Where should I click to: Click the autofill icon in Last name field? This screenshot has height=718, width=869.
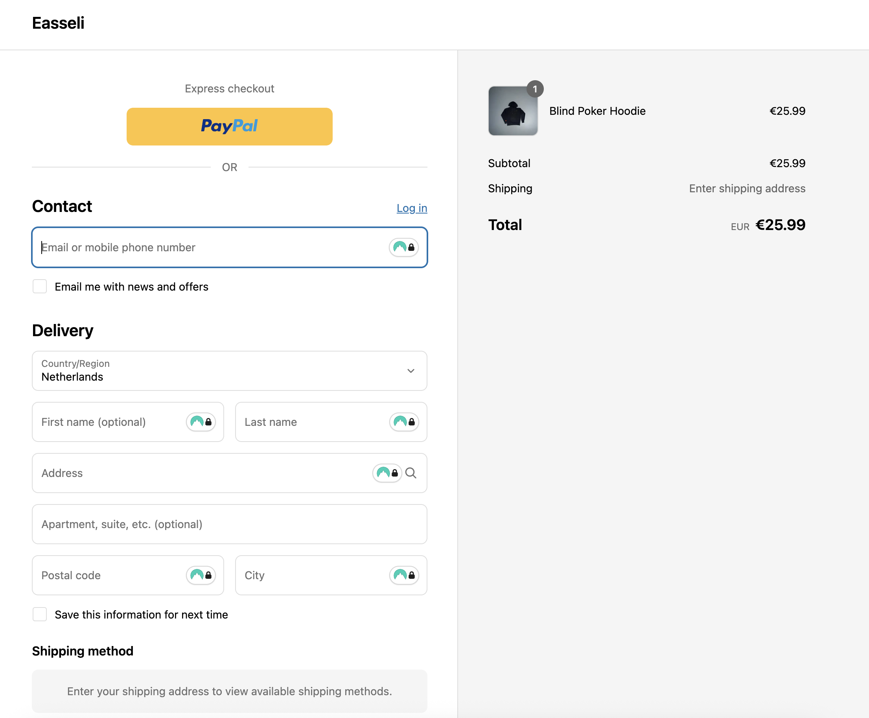click(x=404, y=422)
